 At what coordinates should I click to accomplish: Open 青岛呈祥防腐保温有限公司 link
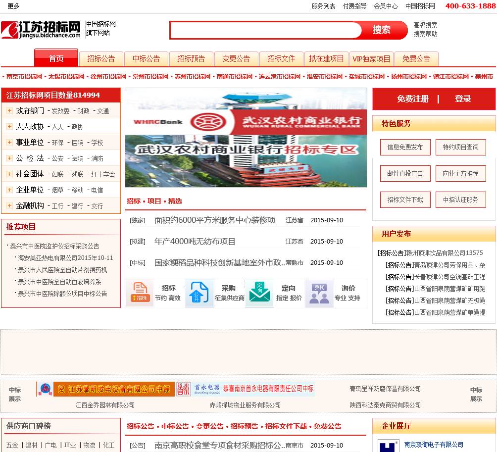pyautogui.click(x=385, y=389)
